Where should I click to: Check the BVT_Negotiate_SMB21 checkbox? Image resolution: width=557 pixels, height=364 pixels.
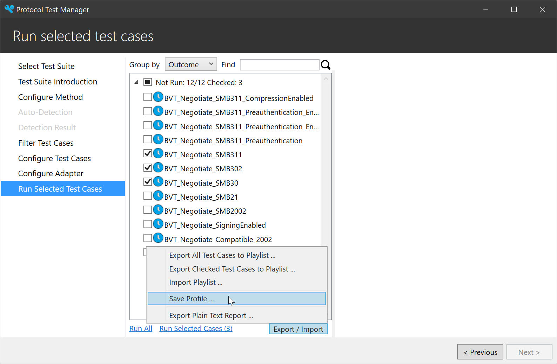[148, 195]
